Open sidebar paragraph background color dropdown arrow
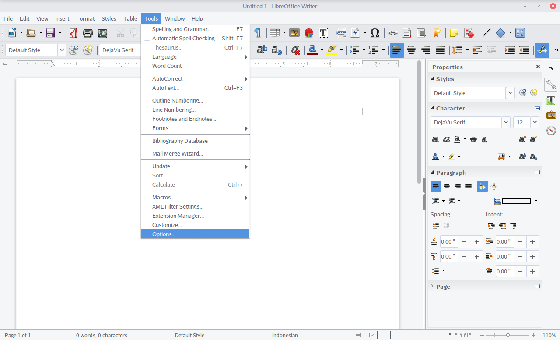The height and width of the screenshot is (340, 560). 536,201
